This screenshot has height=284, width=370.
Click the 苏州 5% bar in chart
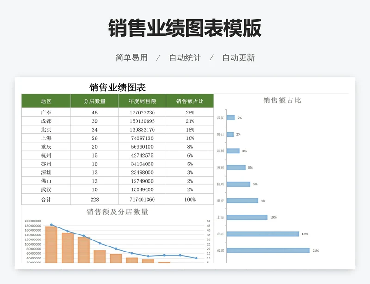(x=236, y=167)
